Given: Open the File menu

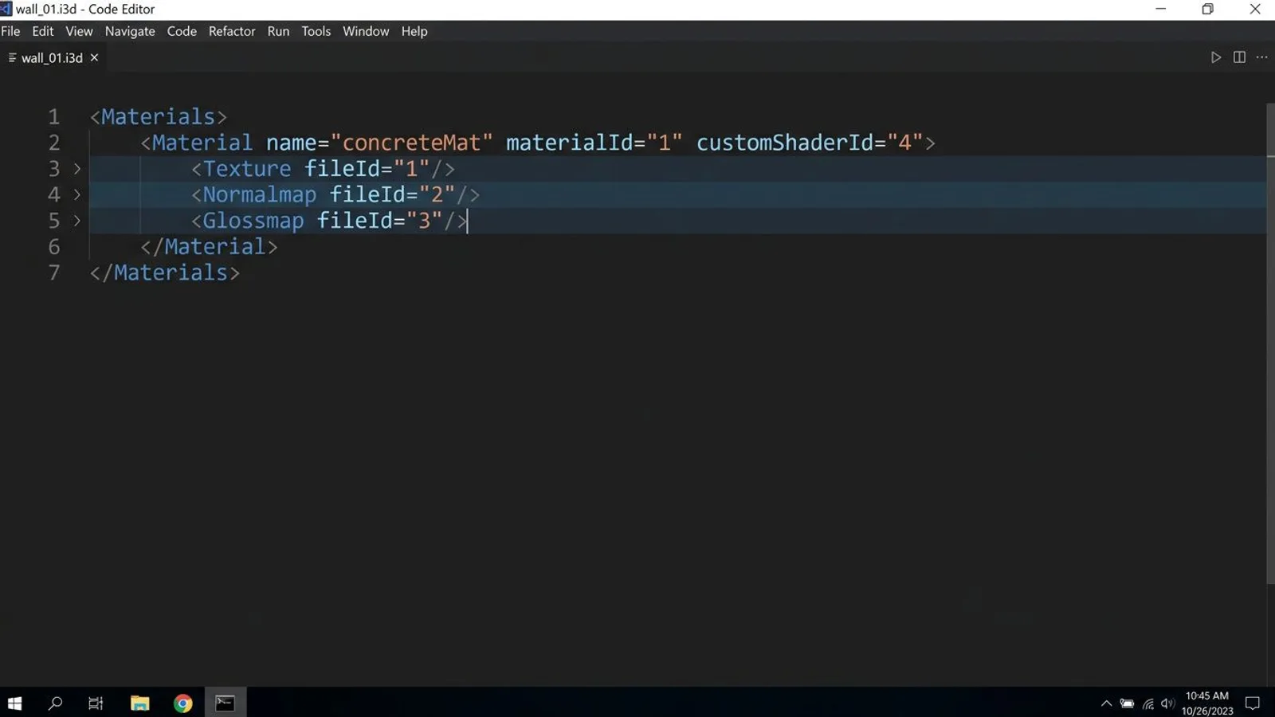Looking at the screenshot, I should click(x=10, y=31).
